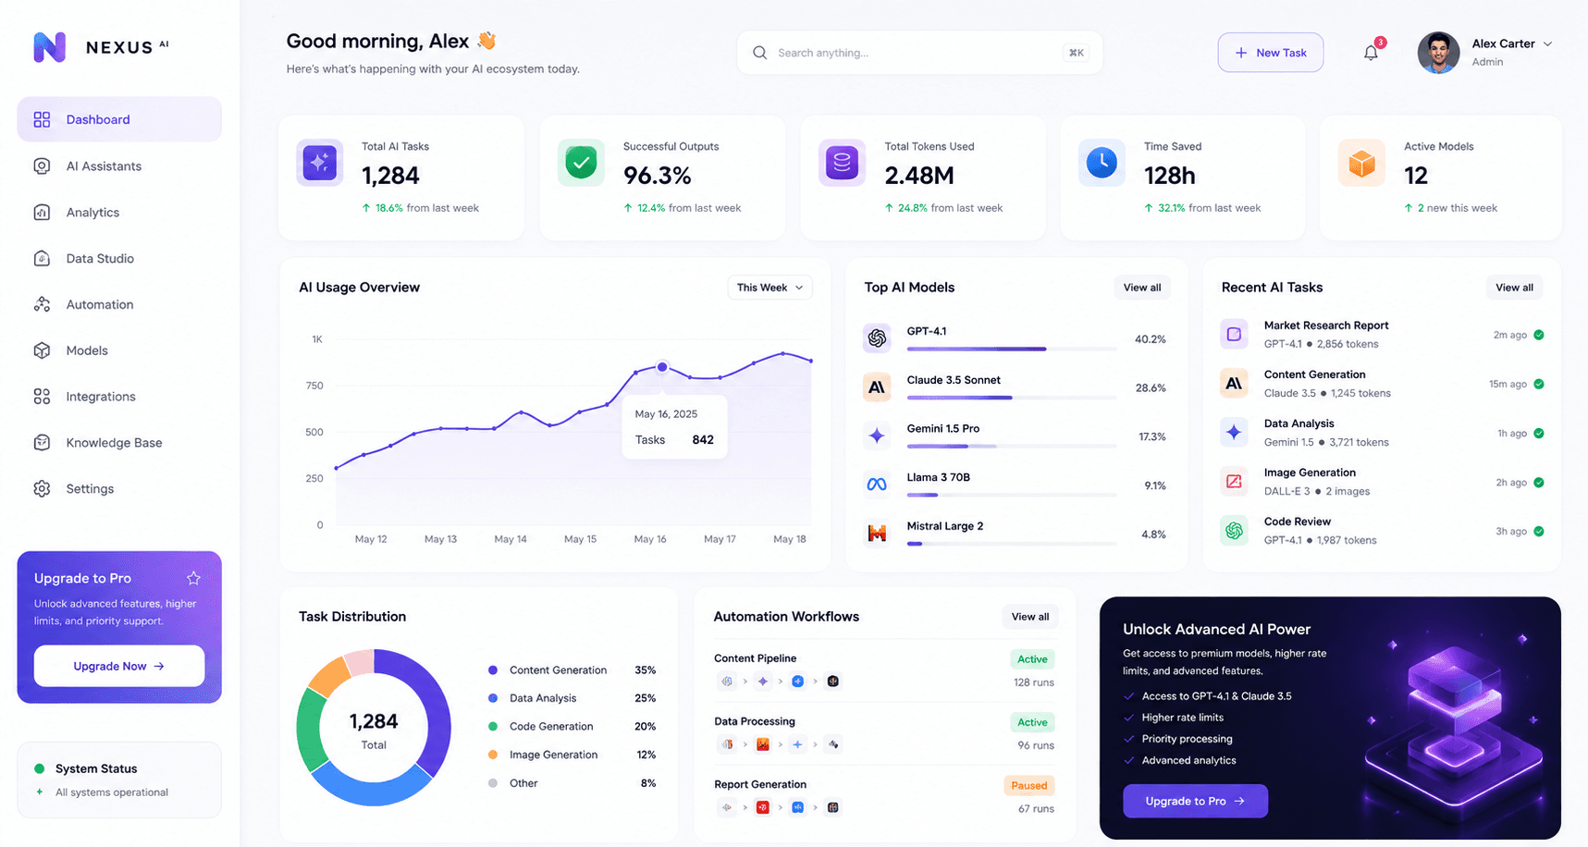Click the Total Tokens Used database icon
1588x847 pixels.
(x=842, y=163)
